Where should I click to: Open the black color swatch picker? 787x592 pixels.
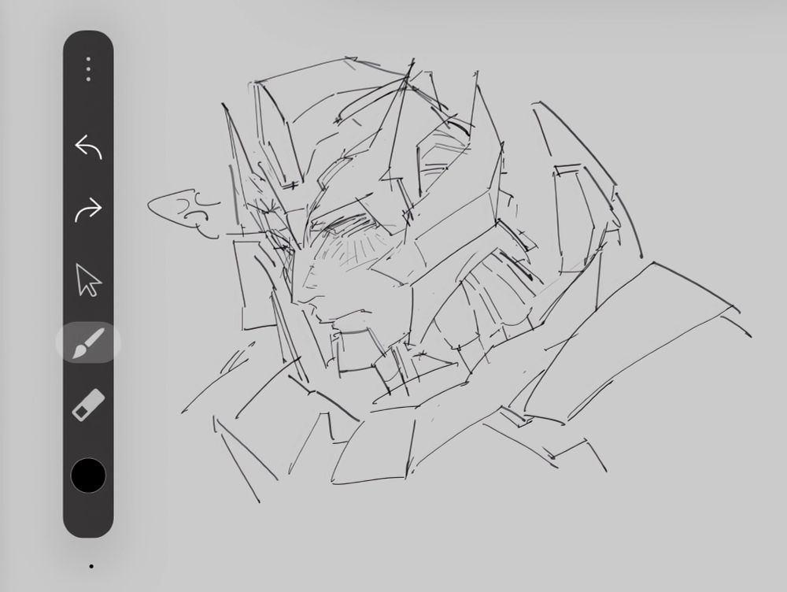[88, 475]
